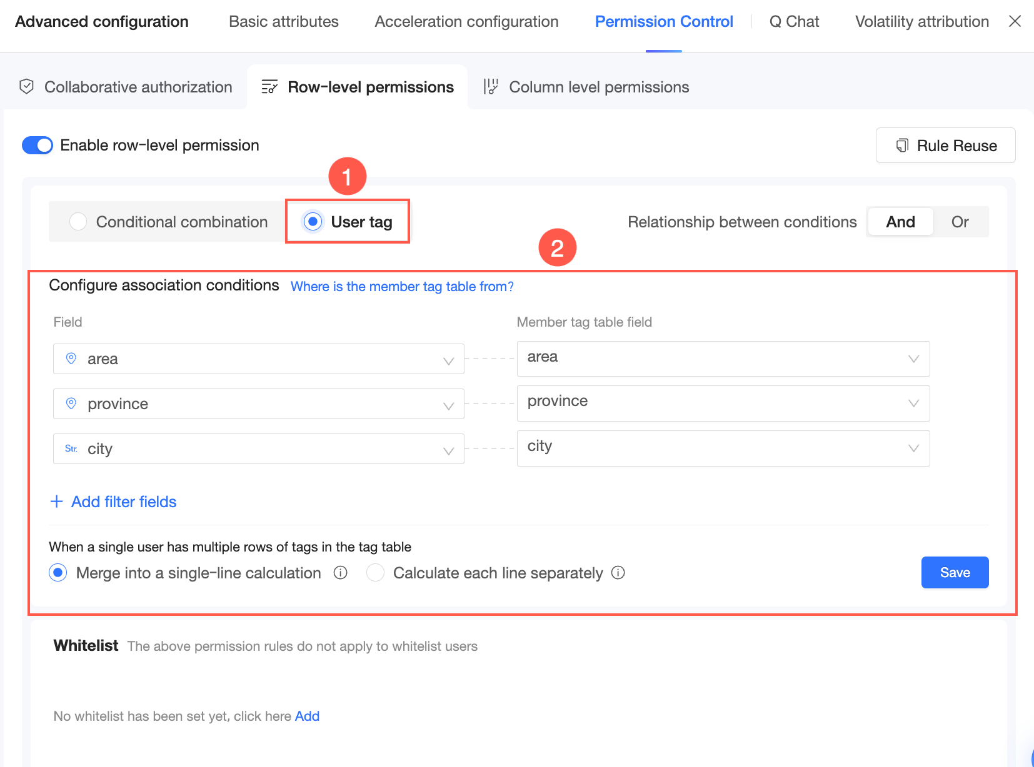Click Add link to set whitelist
Screen dimensions: 1034x767
[307, 716]
